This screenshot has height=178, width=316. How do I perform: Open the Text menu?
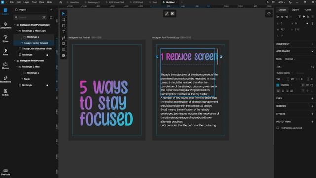coord(34,2)
